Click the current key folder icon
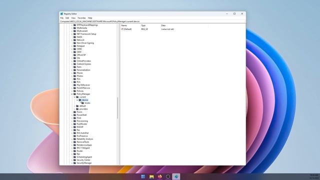320x180 pixels. [77, 97]
